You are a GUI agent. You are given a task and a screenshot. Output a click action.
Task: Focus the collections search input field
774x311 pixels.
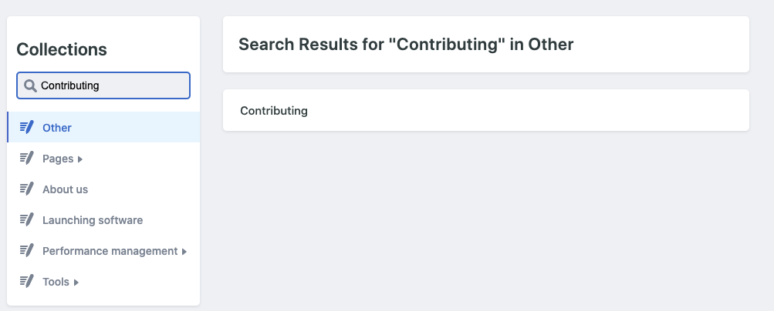112,85
